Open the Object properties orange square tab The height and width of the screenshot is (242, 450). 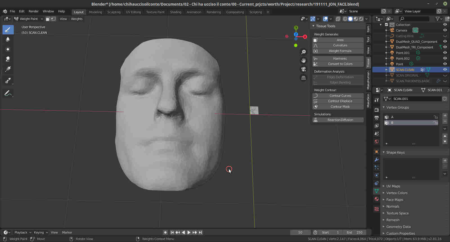(377, 152)
